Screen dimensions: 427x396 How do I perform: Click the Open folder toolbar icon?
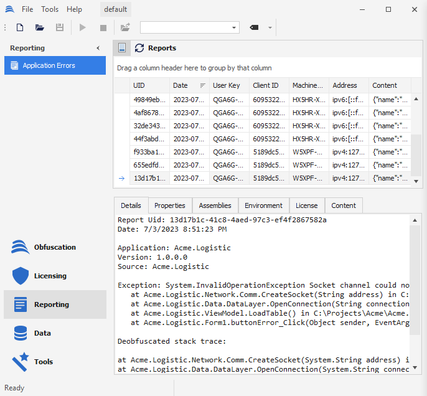click(x=40, y=27)
